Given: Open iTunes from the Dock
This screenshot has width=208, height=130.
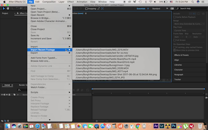Looking at the screenshot, I should (109, 126).
